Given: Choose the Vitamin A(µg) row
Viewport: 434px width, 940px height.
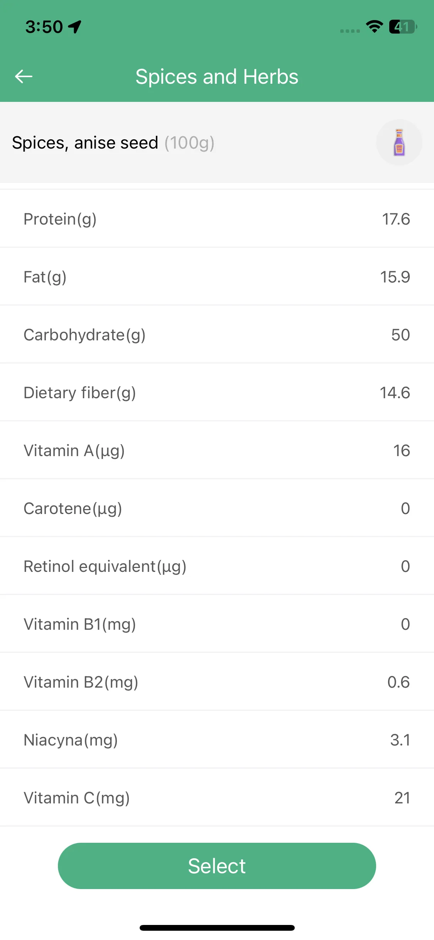Looking at the screenshot, I should pyautogui.click(x=217, y=450).
